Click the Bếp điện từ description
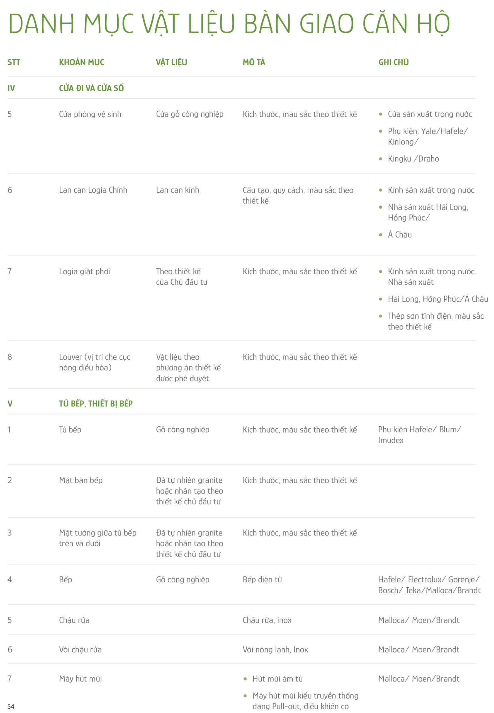 262,579
